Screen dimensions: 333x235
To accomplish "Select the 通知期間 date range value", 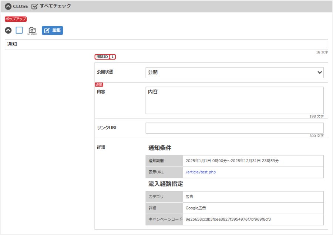I will pos(232,161).
